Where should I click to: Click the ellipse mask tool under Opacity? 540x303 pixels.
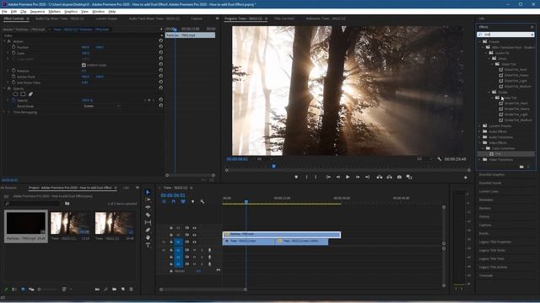coord(15,93)
